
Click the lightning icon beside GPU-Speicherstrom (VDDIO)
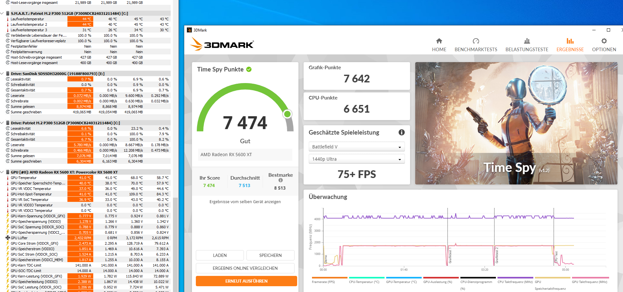8,249
